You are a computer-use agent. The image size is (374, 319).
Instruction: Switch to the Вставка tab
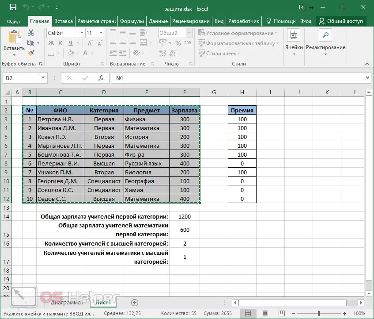pyautogui.click(x=64, y=21)
